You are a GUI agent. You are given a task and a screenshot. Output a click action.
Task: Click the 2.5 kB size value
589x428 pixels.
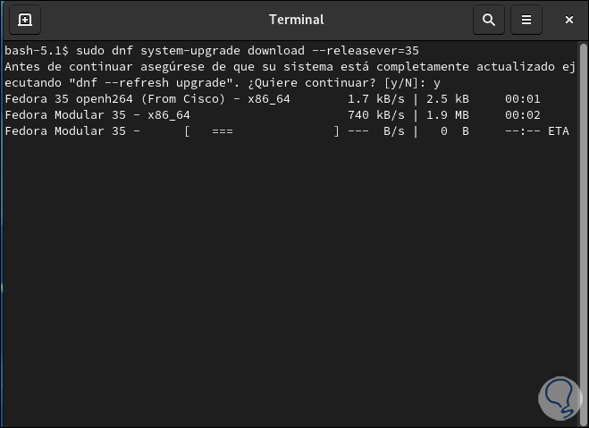click(447, 99)
